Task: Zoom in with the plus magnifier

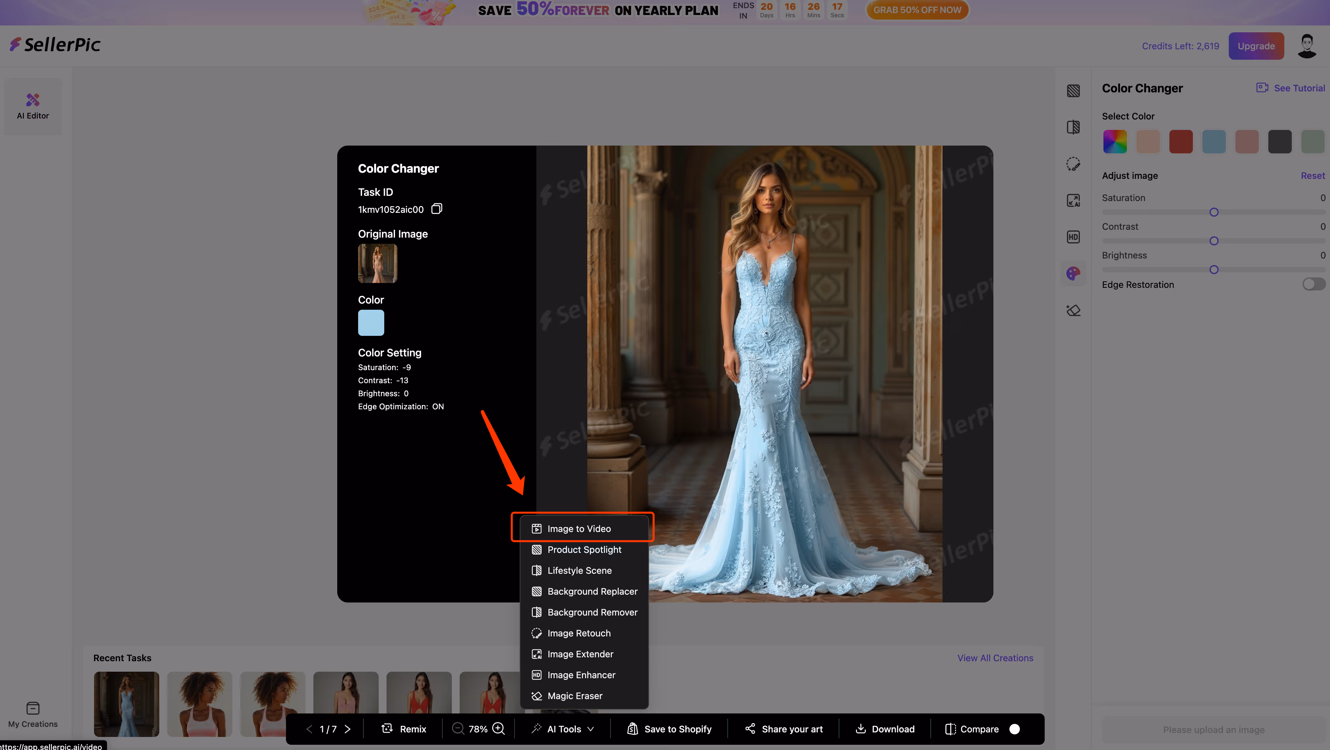Action: point(498,728)
